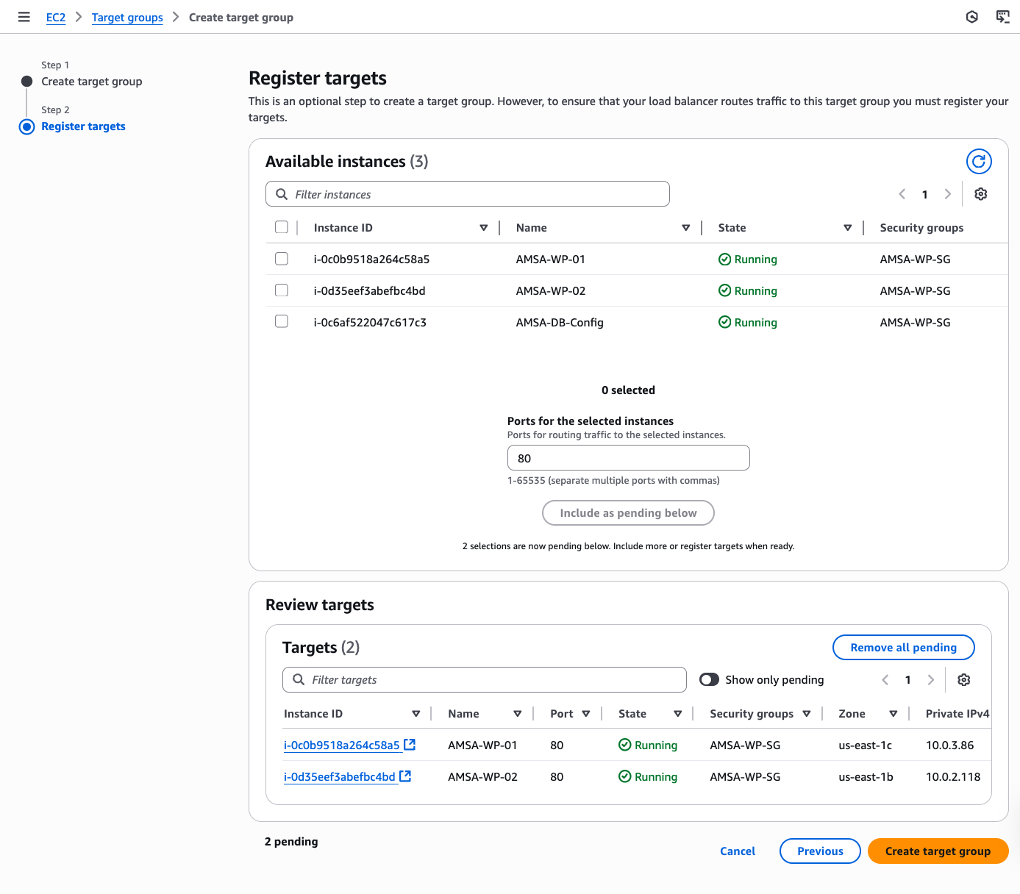Click Create target group orange button
Viewport: 1020px width, 894px height.
point(938,851)
